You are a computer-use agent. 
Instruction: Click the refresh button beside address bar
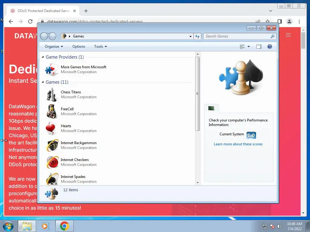(197, 36)
